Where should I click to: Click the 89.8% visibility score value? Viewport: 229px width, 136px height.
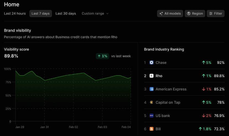11,56
